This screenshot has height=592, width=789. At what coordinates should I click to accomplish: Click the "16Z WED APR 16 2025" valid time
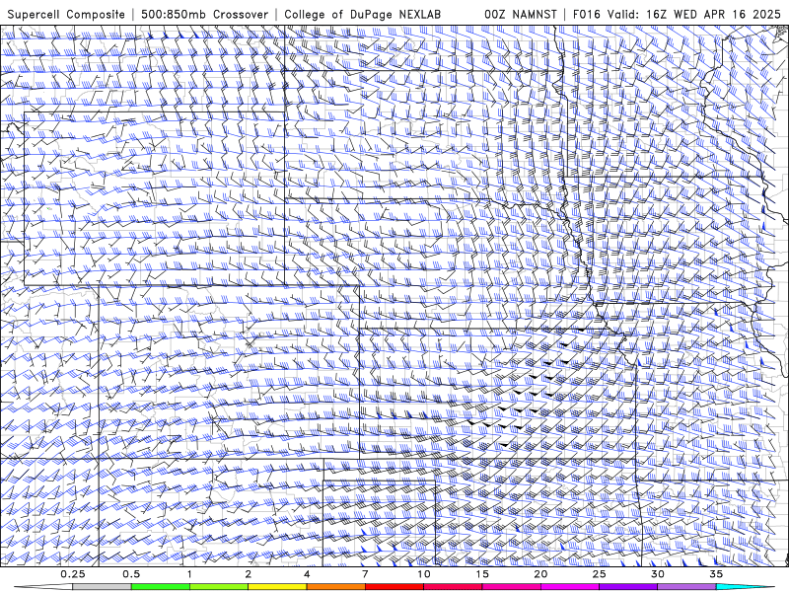pyautogui.click(x=713, y=14)
